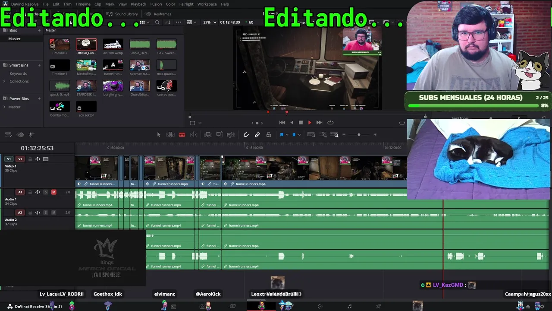Viewport: 552px width, 311px height.
Task: Click the Insert Clip toolbar icon
Action: [208, 135]
